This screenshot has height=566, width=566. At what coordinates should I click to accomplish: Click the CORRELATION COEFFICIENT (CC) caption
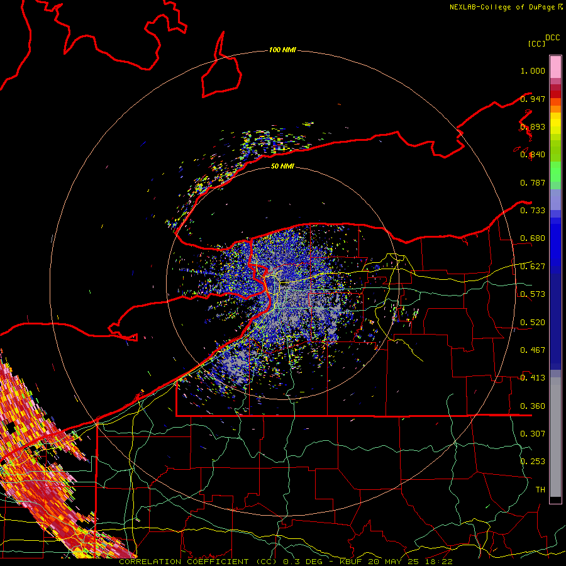pyautogui.click(x=198, y=562)
